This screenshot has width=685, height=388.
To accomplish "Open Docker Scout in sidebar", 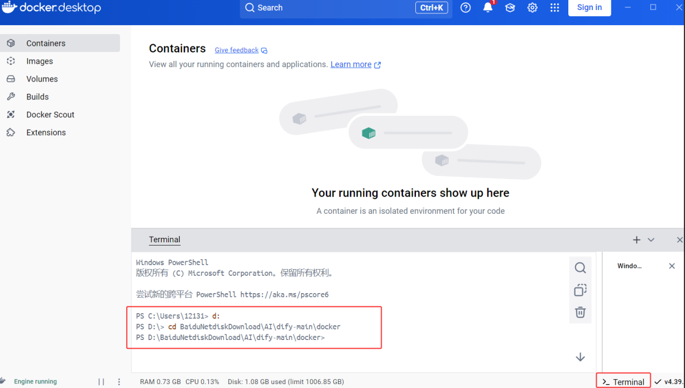I will 60,114.
